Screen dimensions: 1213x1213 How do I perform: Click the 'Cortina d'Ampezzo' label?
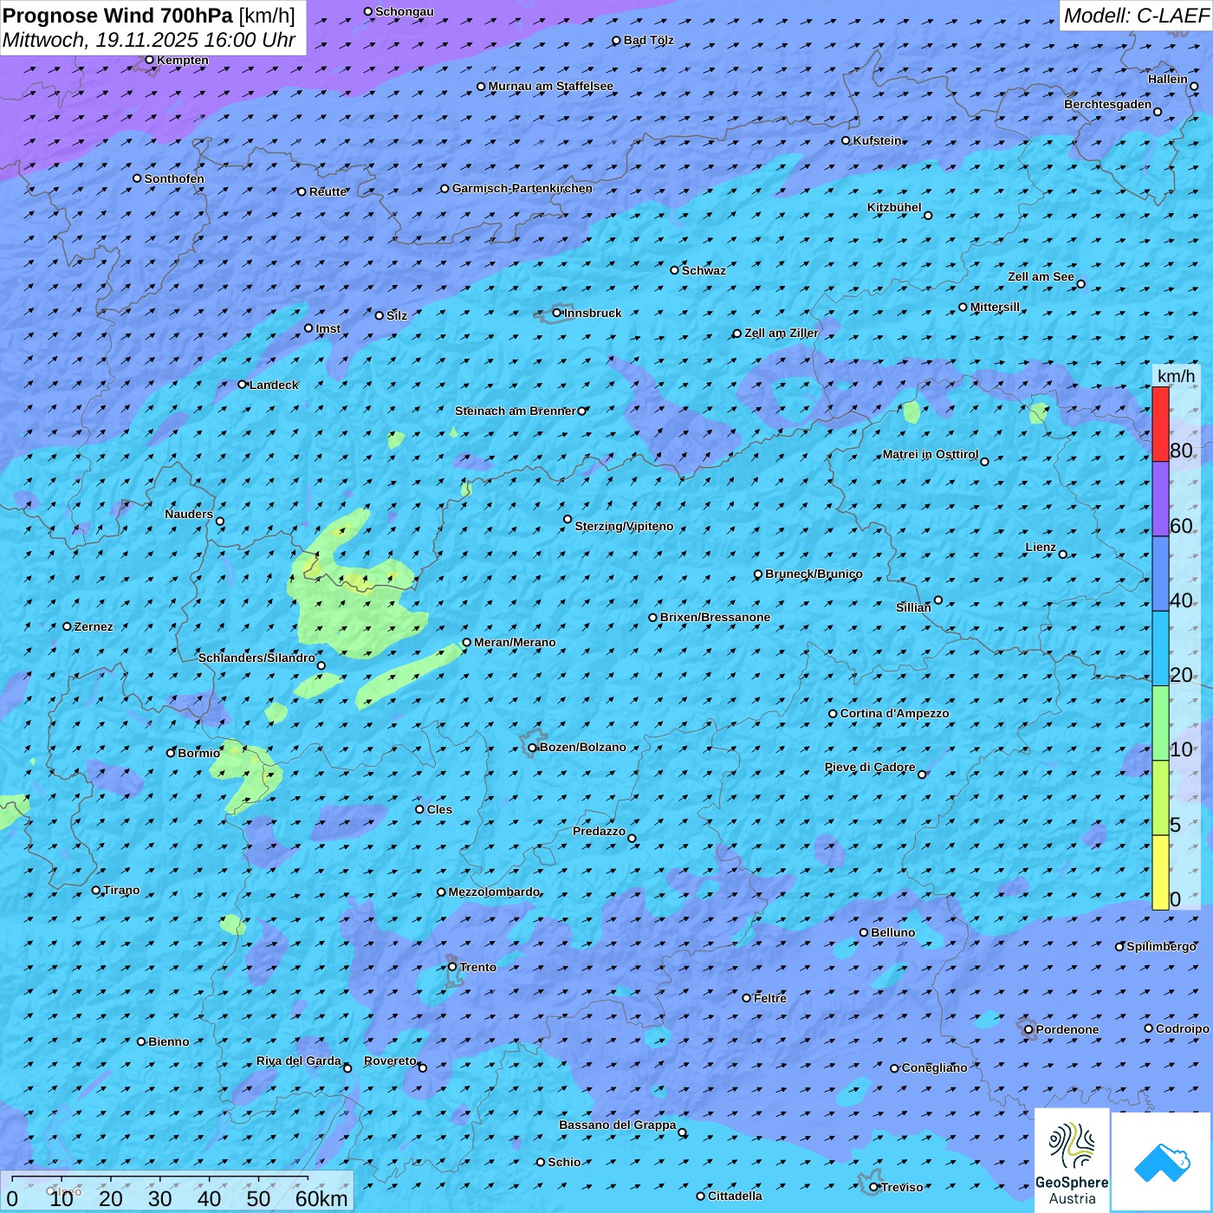point(895,713)
